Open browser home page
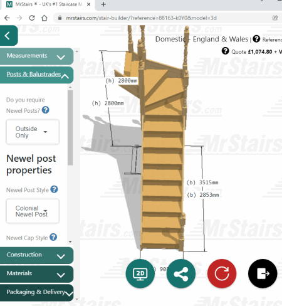Screen dimensions: 282x306 coord(44,18)
